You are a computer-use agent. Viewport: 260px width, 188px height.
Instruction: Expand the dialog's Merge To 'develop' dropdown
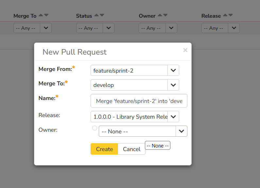[x=173, y=85]
